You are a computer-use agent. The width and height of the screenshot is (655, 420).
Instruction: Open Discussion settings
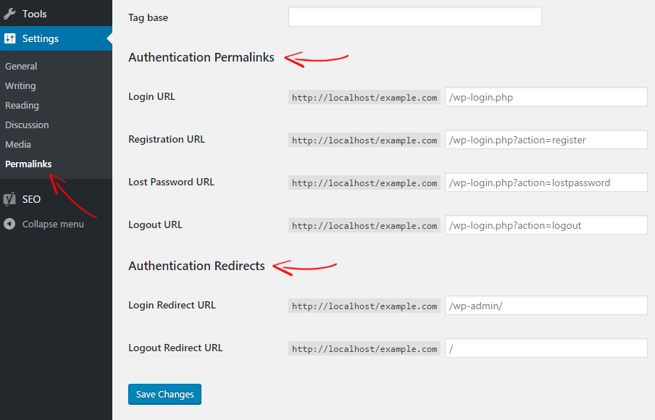coord(27,125)
